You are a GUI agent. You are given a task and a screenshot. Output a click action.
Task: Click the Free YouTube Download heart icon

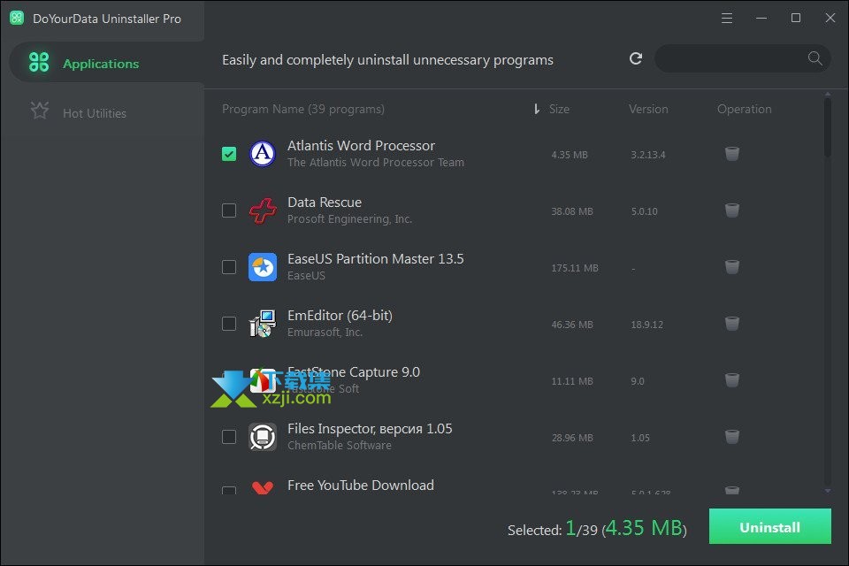click(263, 487)
